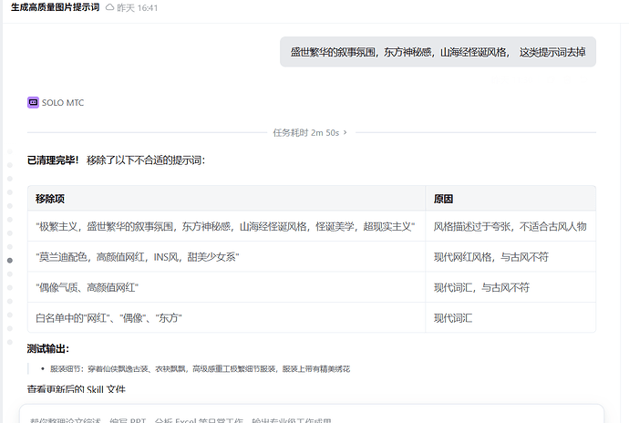Click the cell 风格描述过于夸张，不适合古风人物

(510, 226)
